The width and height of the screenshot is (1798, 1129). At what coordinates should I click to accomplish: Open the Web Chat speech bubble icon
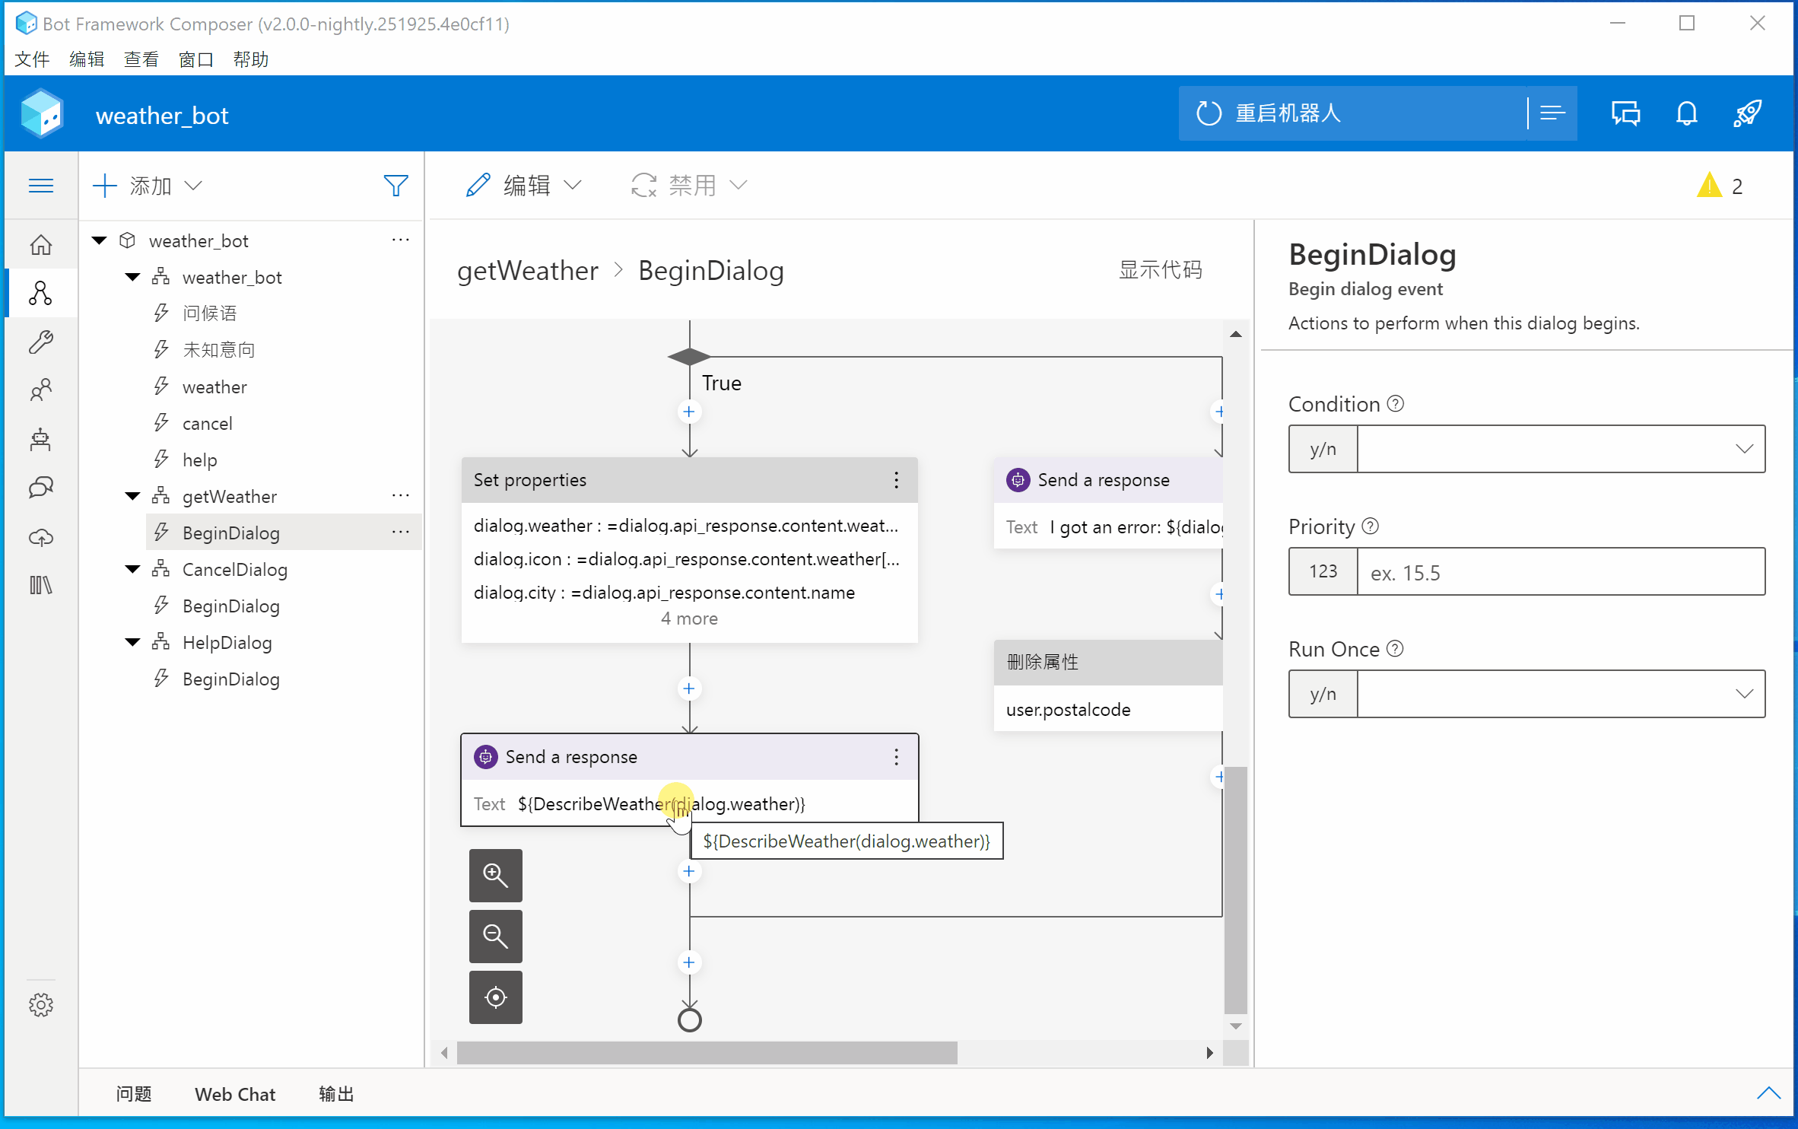[1626, 113]
